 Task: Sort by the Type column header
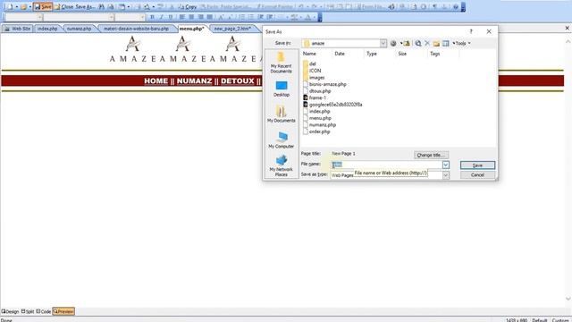(372, 54)
